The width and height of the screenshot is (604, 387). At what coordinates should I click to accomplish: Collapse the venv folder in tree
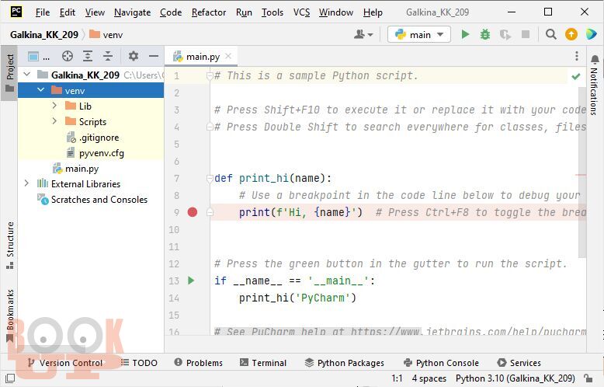click(41, 90)
